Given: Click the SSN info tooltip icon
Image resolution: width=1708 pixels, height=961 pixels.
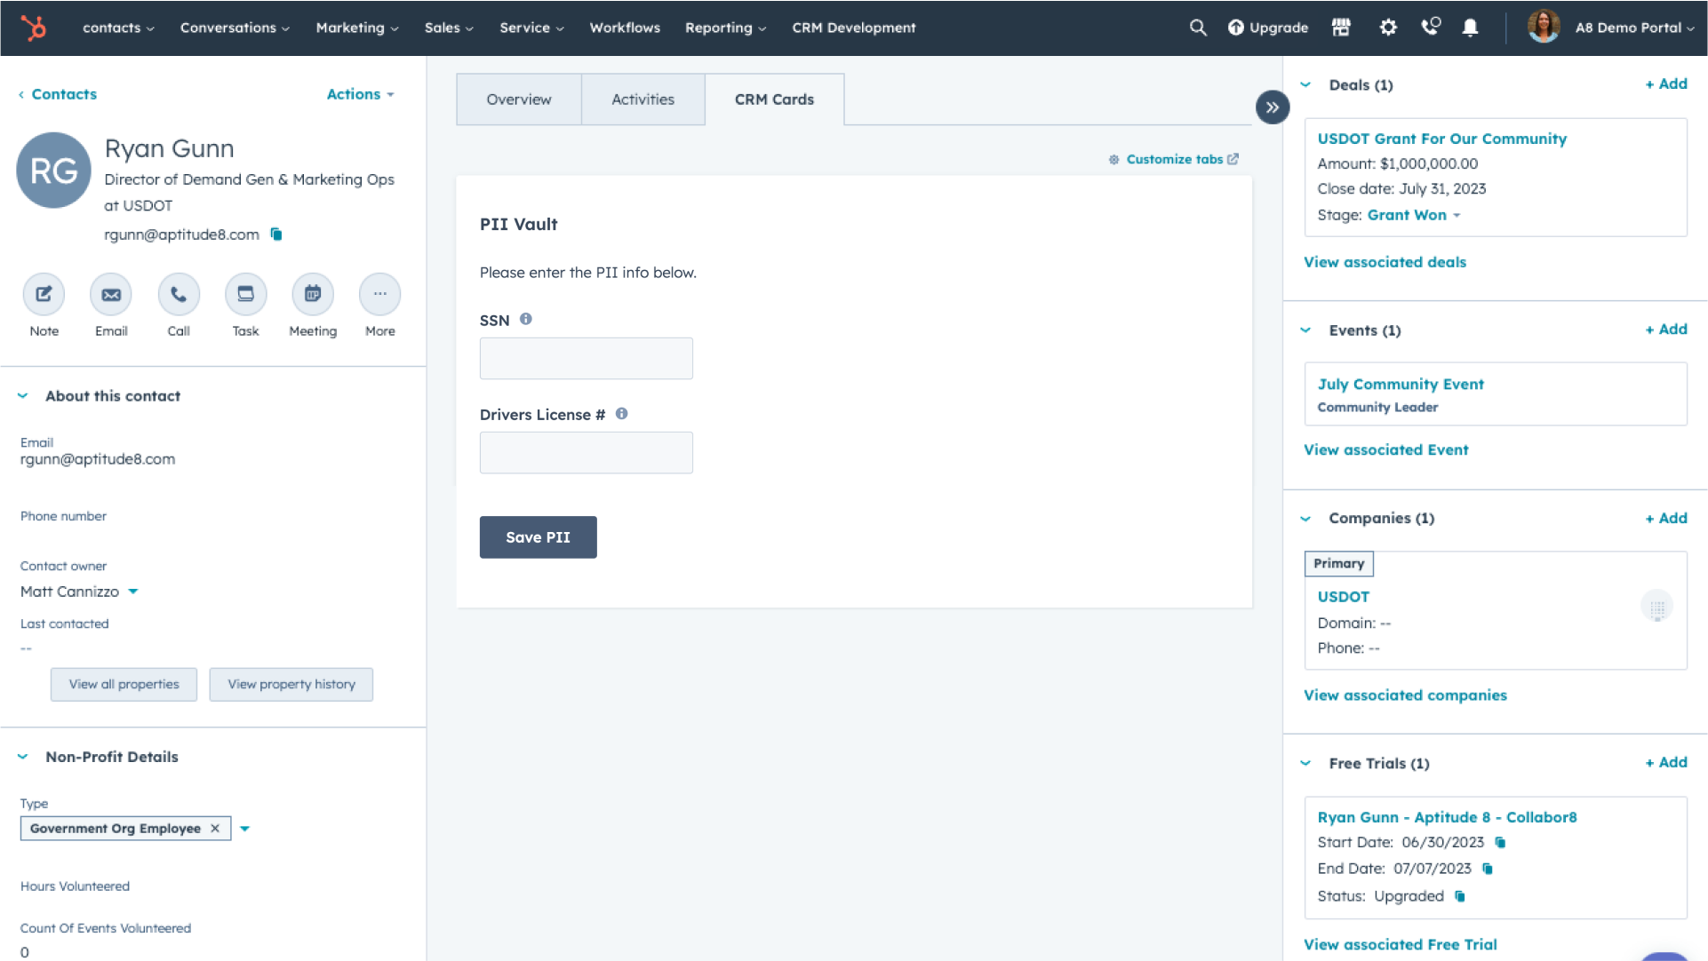Looking at the screenshot, I should click(x=526, y=319).
